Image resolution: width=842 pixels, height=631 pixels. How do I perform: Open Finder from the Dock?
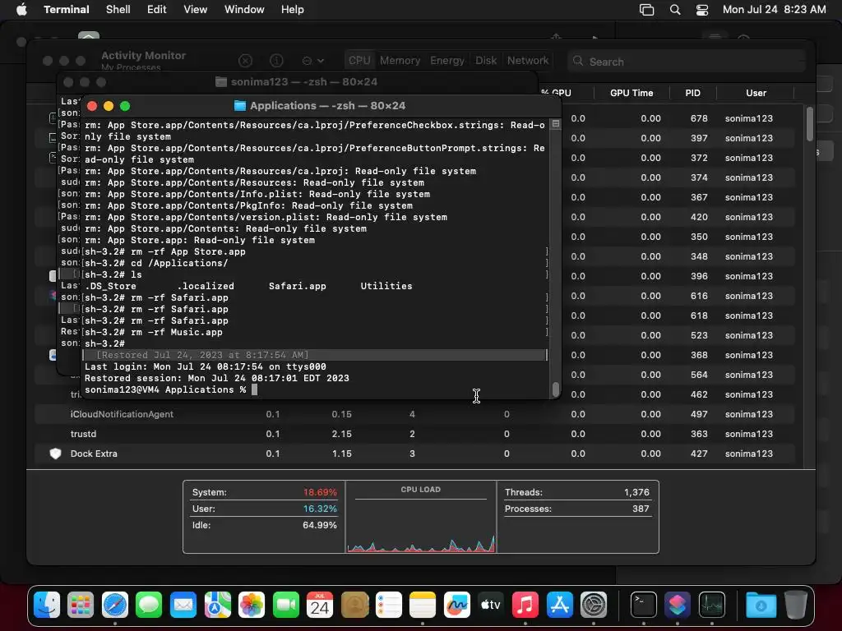pos(47,605)
